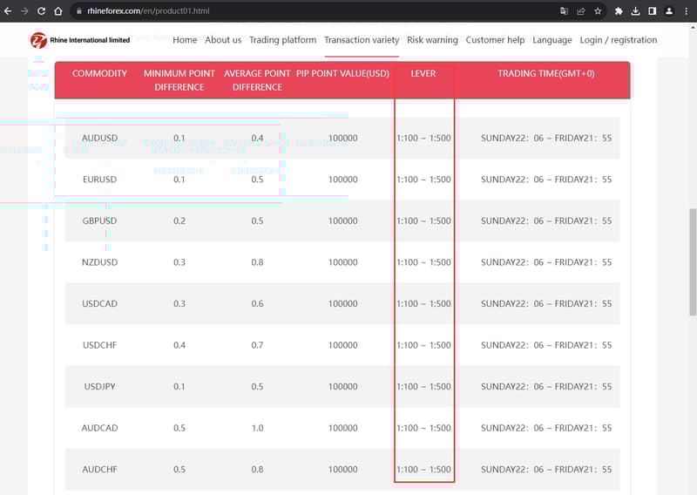Open the browser profile avatar icon
Image resolution: width=697 pixels, height=495 pixels.
669,11
